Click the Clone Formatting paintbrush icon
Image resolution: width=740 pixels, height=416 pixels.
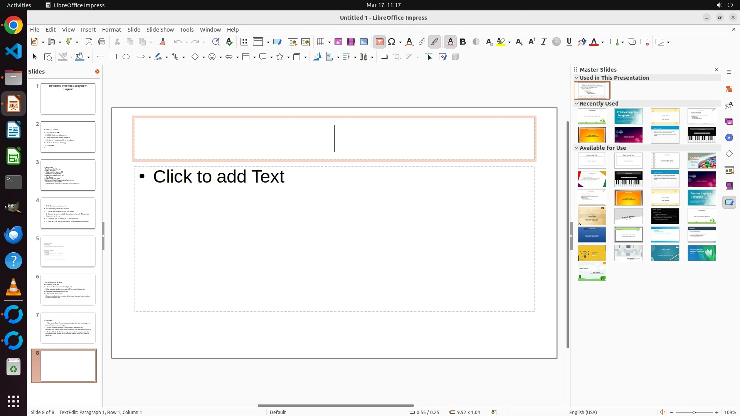click(x=162, y=42)
